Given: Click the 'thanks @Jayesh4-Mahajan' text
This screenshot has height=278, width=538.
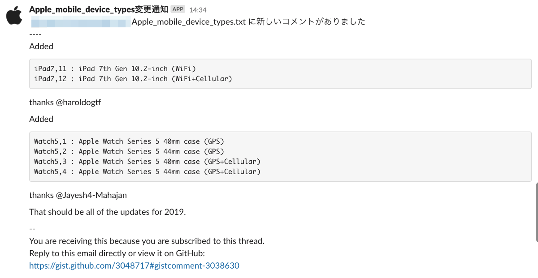Looking at the screenshot, I should tap(78, 195).
